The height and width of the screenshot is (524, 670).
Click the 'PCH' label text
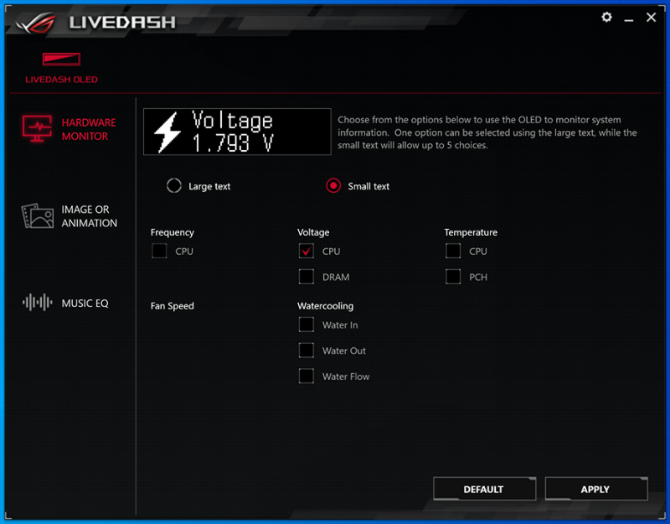click(x=478, y=278)
